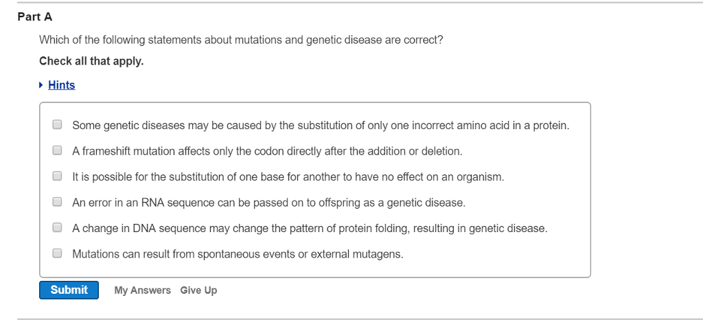The height and width of the screenshot is (320, 703).
Task: Tick the frameshift mutation statement checkbox
Action: pos(58,150)
